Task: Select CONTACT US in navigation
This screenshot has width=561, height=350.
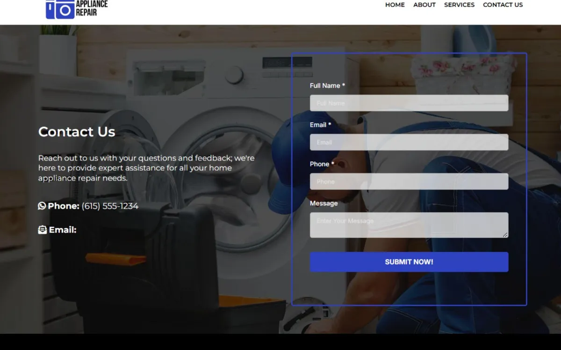Action: tap(503, 5)
